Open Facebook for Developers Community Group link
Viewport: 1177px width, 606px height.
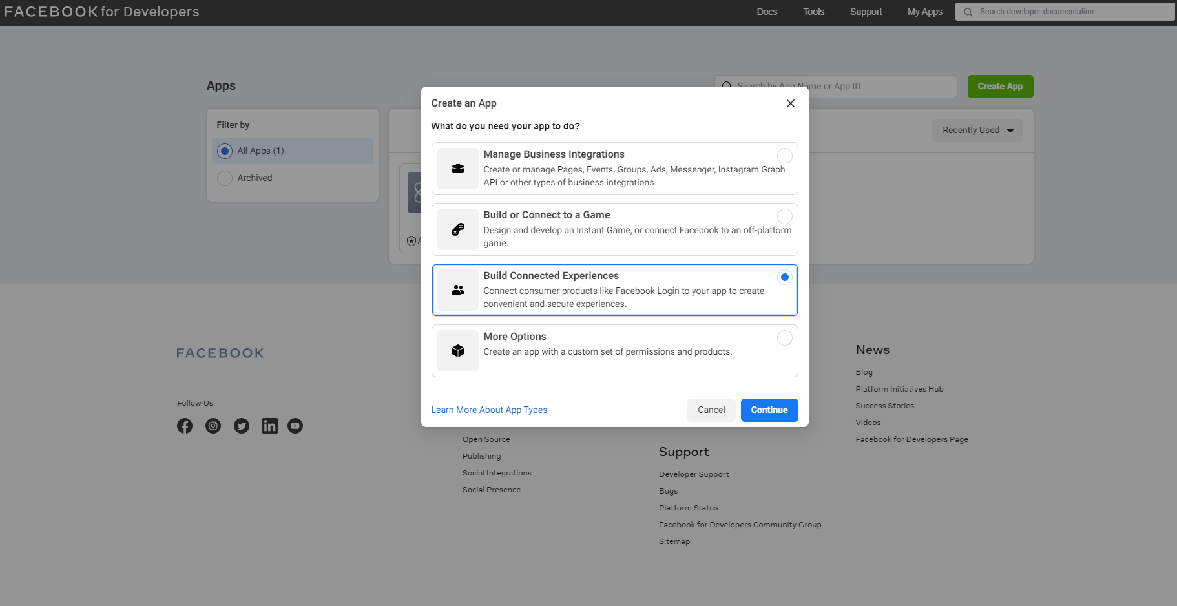click(x=740, y=525)
